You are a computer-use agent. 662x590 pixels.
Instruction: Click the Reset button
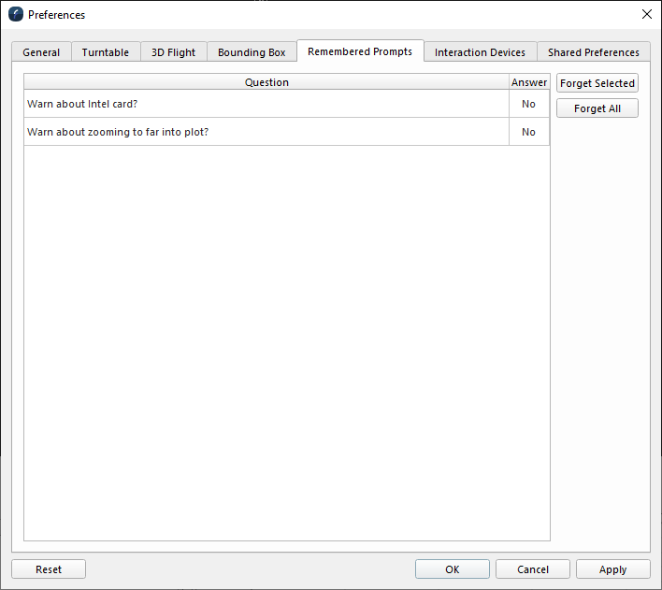pos(49,569)
